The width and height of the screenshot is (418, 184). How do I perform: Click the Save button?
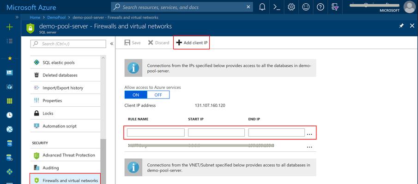click(x=133, y=43)
